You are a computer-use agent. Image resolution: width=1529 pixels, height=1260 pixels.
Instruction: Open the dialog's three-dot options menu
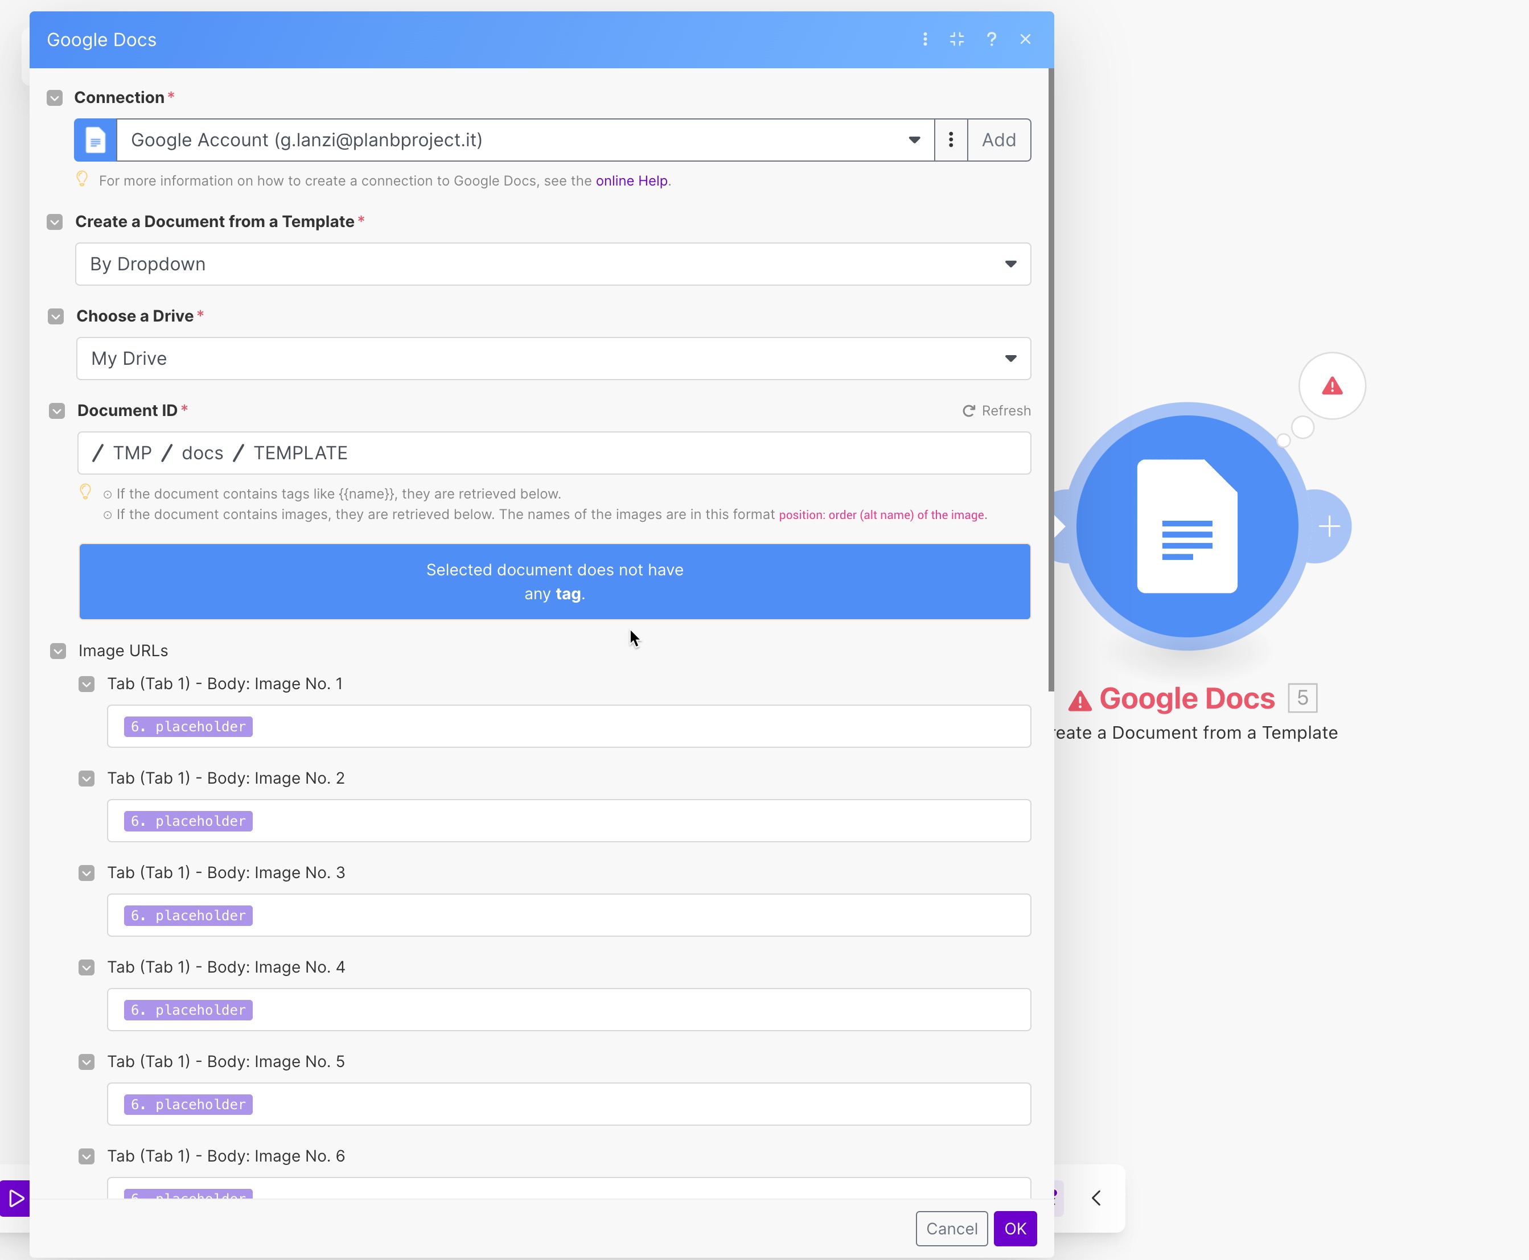coord(924,39)
